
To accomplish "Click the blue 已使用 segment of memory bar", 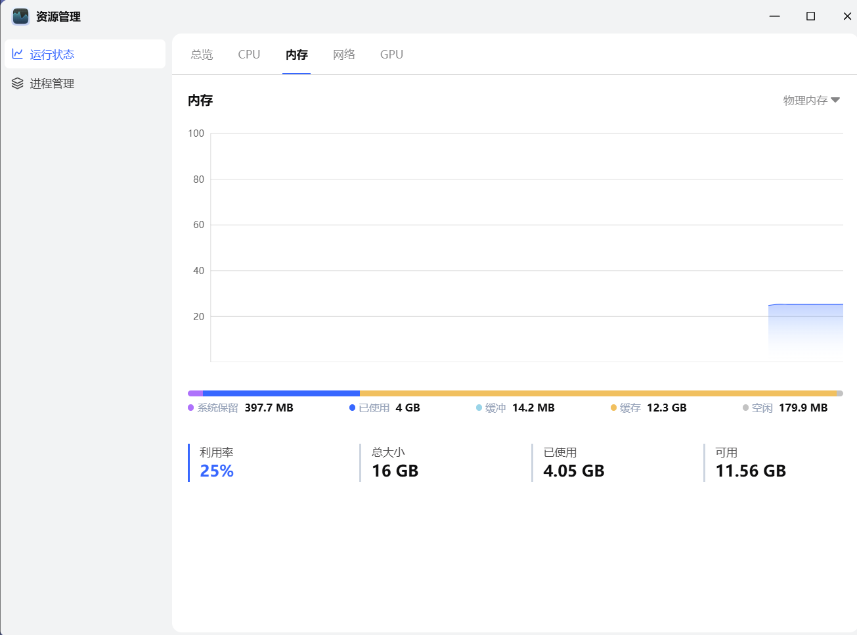I will [x=281, y=393].
